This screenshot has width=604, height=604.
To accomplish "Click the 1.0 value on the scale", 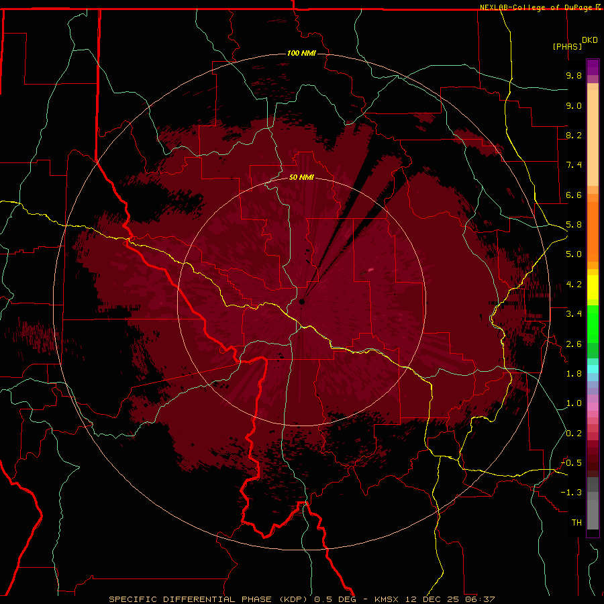I will point(574,404).
